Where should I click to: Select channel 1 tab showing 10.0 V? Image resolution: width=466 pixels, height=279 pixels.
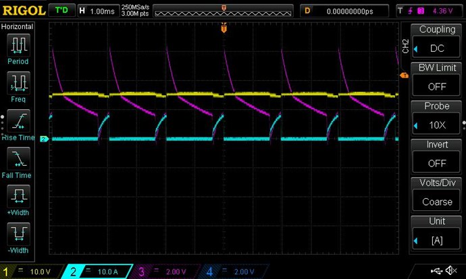click(31, 272)
